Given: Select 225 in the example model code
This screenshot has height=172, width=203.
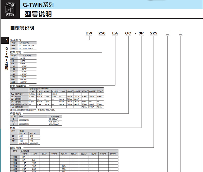Looking at the screenshot, I should 154,33.
